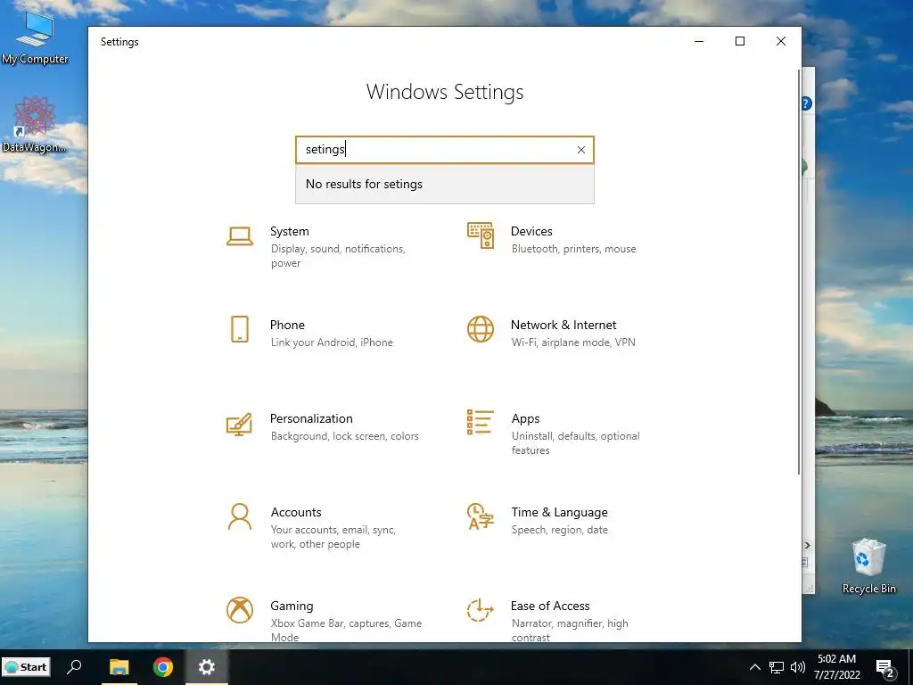Click the 'Bluetooth, printers, mouse' description
Screen dimensions: 913x685
[573, 249]
